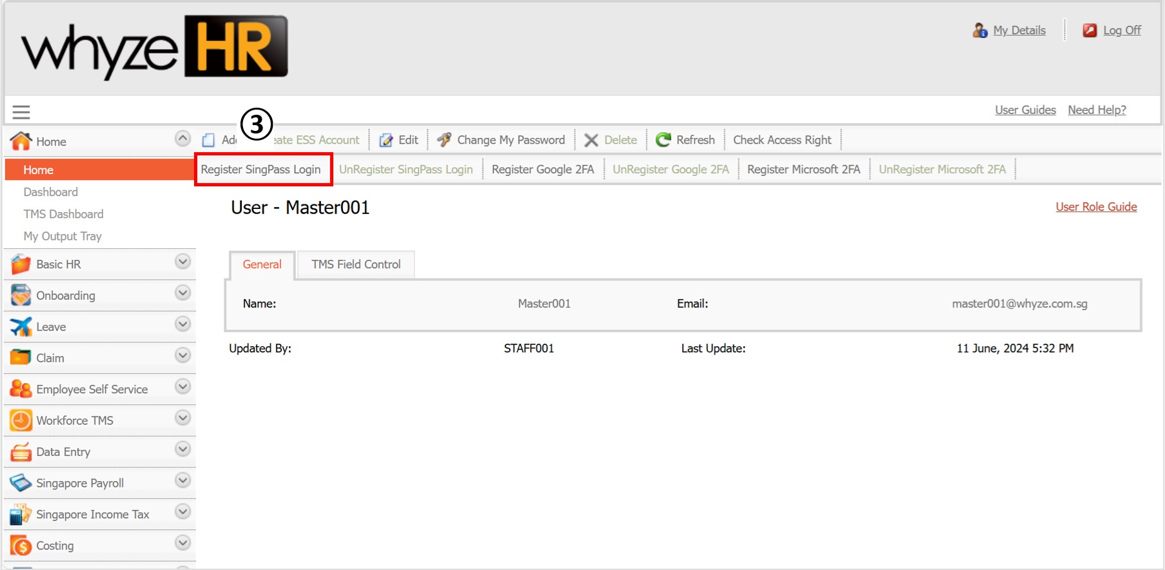This screenshot has height=570, width=1165.
Task: Click the Singapore Payroll module icon
Action: coord(21,483)
